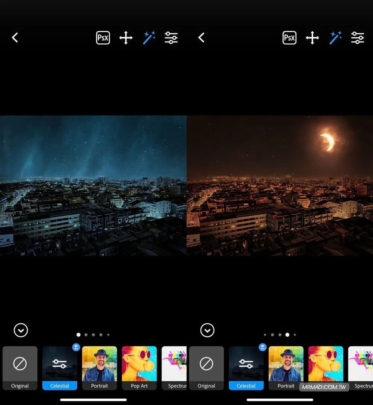Collapse effects panel with left screen circled chevron
The width and height of the screenshot is (373, 405).
(21, 330)
